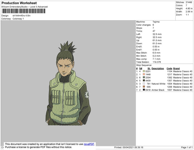
Task: Click the 'Printed: 05/04/2021 09.39.16' footer text
Action: (129, 147)
